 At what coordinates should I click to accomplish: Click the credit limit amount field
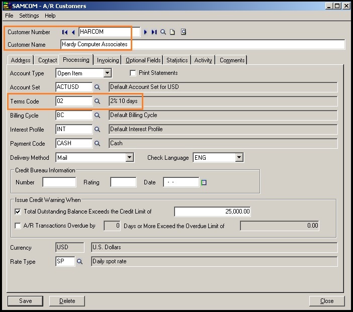[212, 212]
